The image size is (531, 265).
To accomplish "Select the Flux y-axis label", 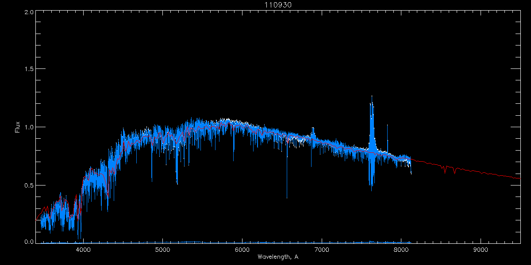I will tap(18, 127).
